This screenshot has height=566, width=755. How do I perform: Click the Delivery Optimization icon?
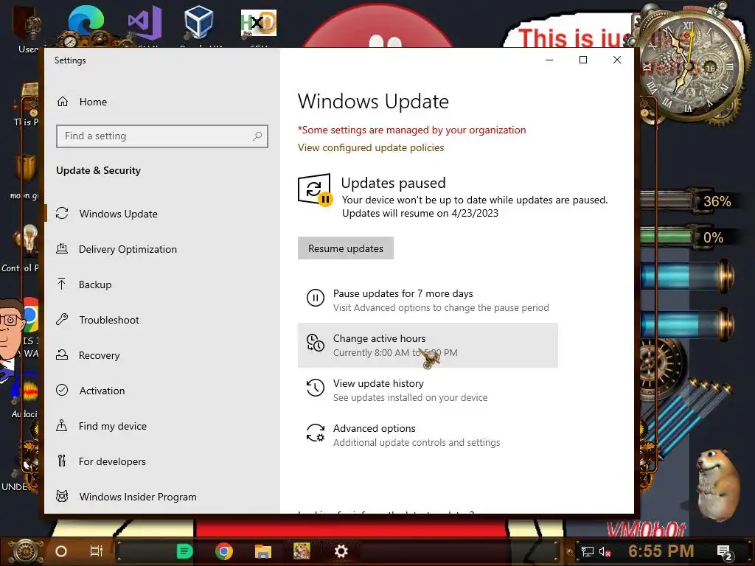[x=62, y=249]
